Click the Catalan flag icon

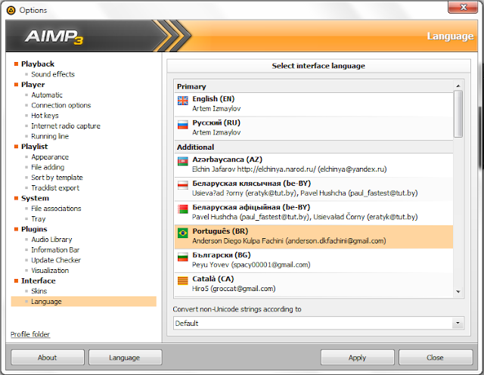pyautogui.click(x=183, y=280)
